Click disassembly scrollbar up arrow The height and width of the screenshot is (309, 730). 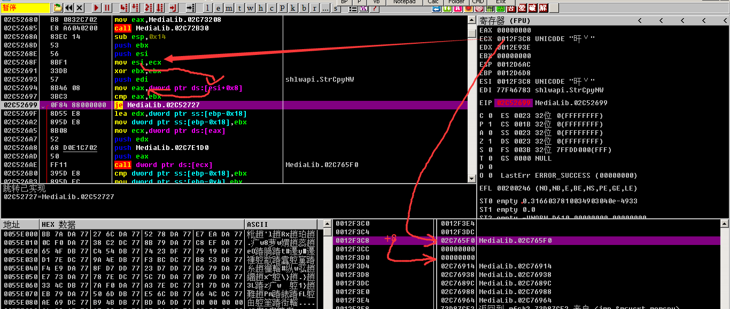471,20
